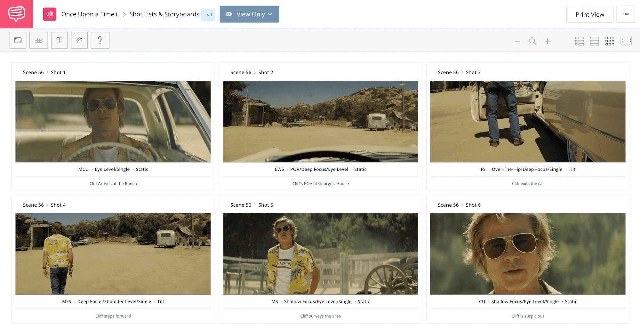This screenshot has height=327, width=640.
Task: Open the StudioBinder chat-bubble logo home
Action: point(16,14)
